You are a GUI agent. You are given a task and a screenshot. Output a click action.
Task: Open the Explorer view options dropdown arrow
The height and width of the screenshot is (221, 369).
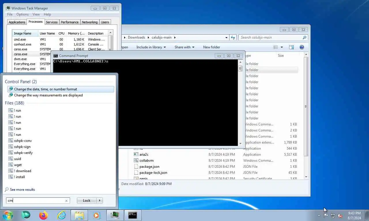pyautogui.click(x=282, y=47)
